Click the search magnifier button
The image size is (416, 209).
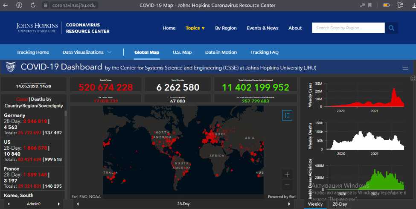point(391,28)
